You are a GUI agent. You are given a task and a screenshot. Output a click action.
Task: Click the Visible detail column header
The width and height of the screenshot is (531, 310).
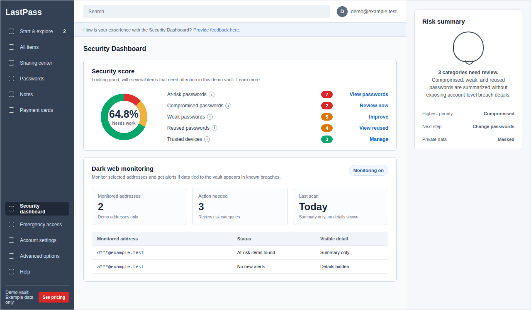tap(334, 239)
